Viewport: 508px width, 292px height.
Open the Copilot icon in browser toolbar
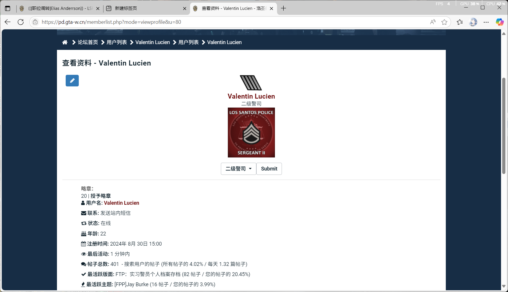click(x=500, y=22)
